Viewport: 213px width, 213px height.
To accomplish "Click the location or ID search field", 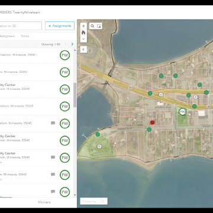I will click(x=21, y=26).
